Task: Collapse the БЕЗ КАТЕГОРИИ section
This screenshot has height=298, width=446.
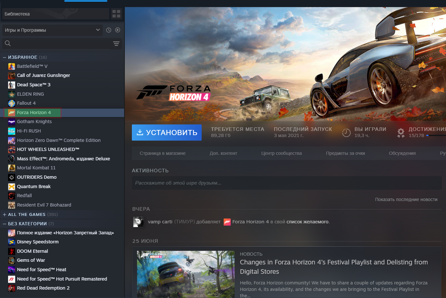Action: click(x=5, y=224)
